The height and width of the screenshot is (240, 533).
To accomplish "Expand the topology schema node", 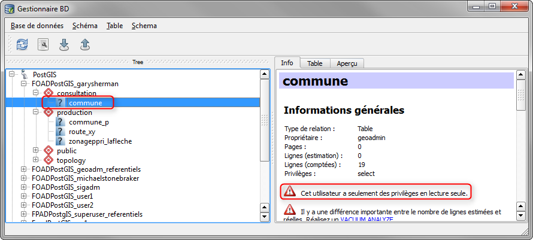I will [36, 160].
